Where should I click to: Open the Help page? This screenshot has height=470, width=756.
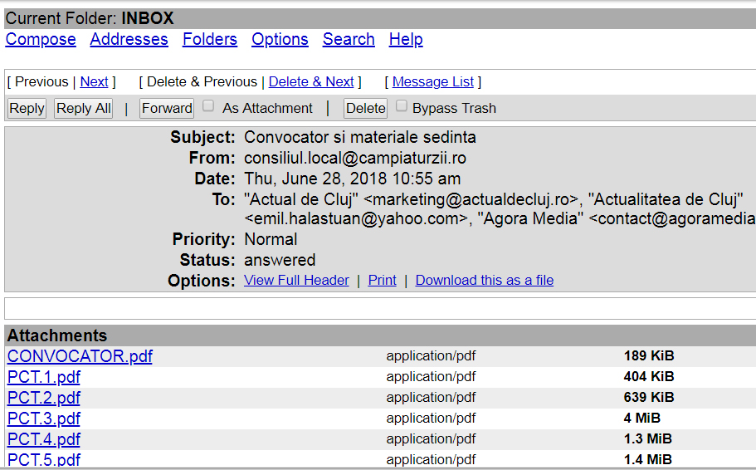406,39
